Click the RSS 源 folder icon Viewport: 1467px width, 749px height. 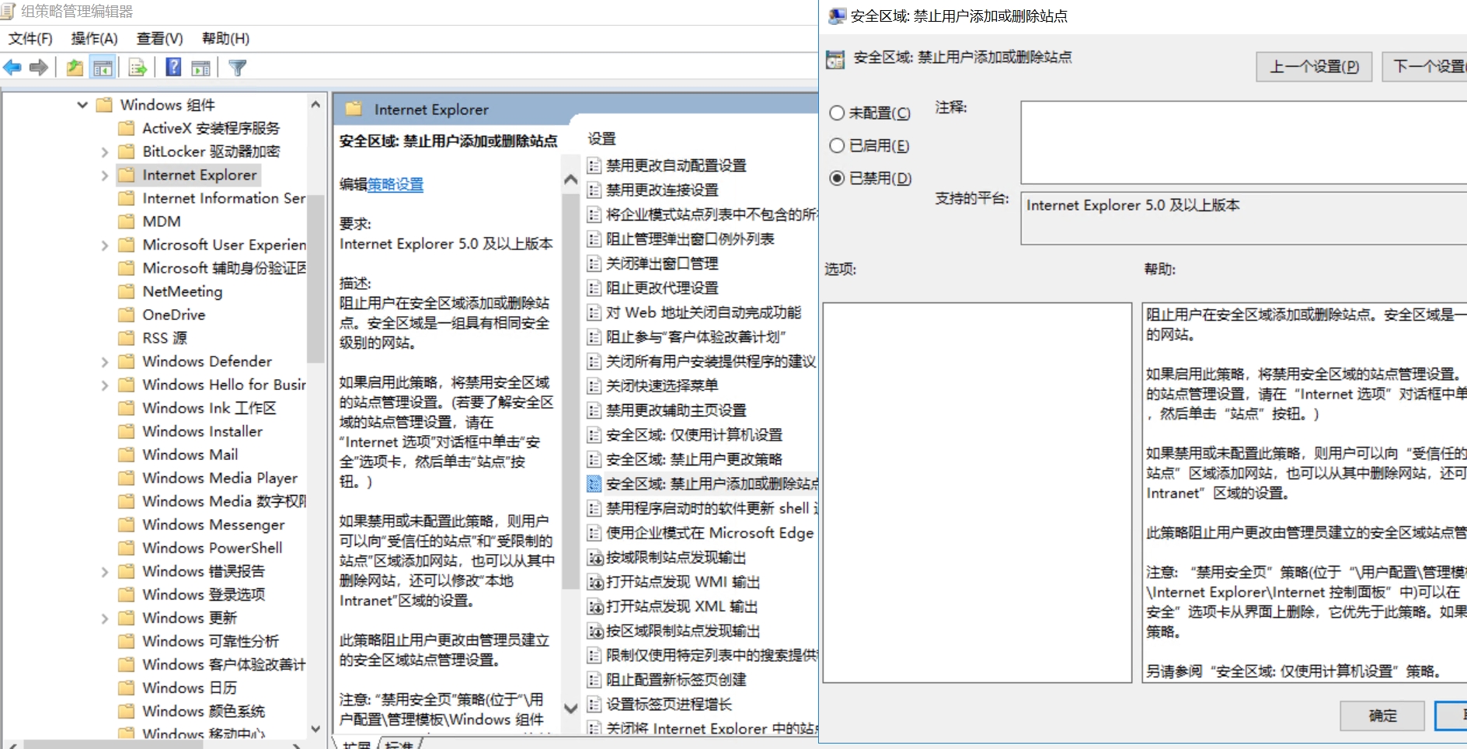coord(126,338)
